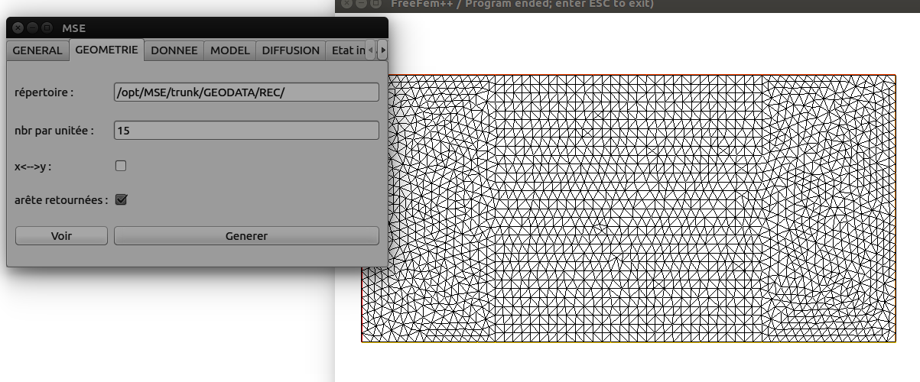The height and width of the screenshot is (382, 920).
Task: Enable the x<-->y checkbox
Action: tap(120, 165)
